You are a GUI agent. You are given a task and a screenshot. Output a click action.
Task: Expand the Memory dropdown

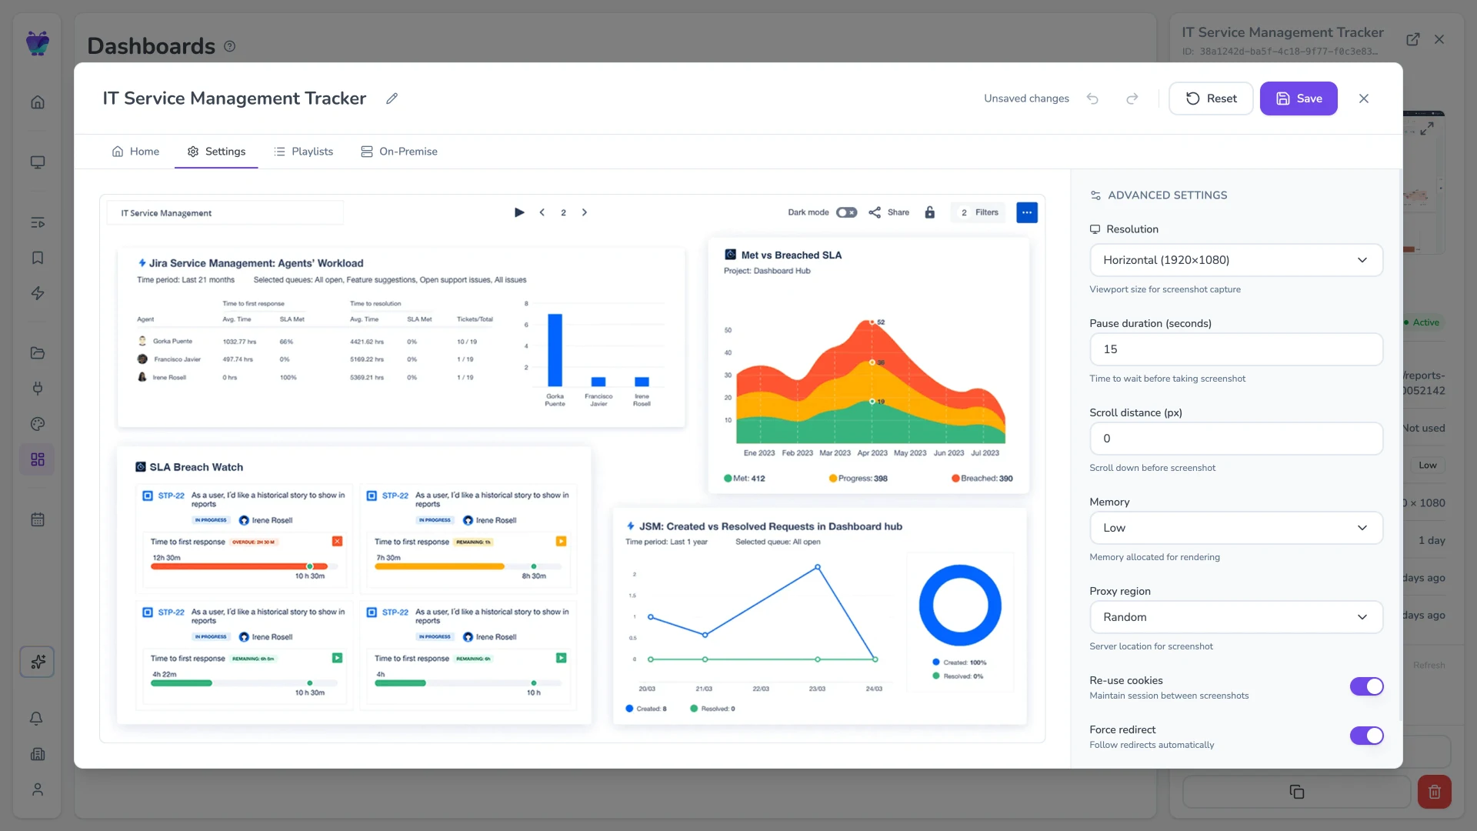[1236, 528]
